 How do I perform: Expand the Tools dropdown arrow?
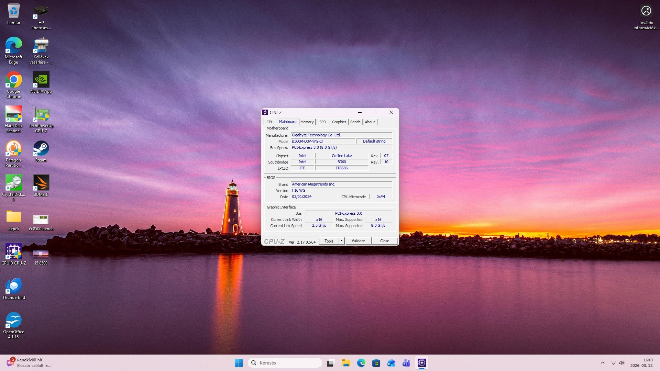(x=341, y=241)
